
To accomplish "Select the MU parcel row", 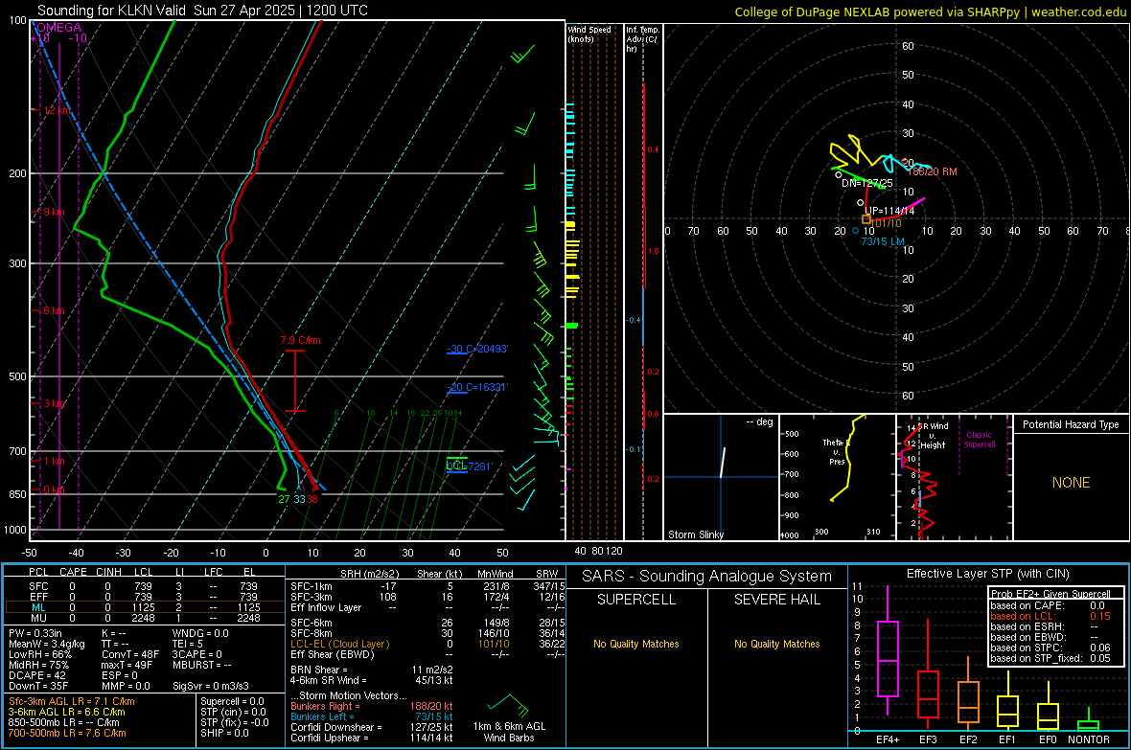I will click(x=144, y=618).
